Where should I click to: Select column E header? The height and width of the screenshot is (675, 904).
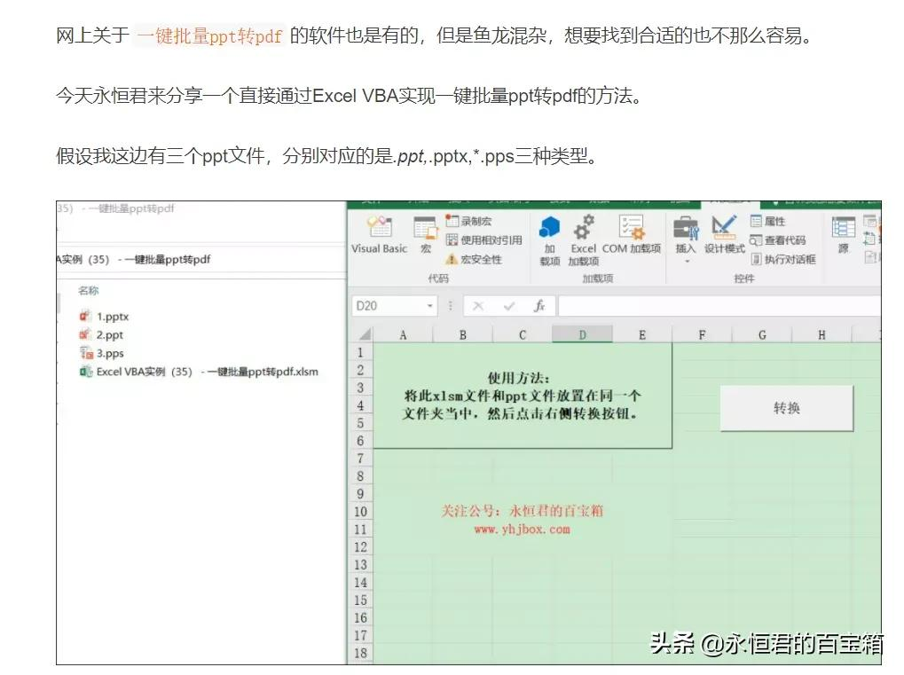point(642,335)
